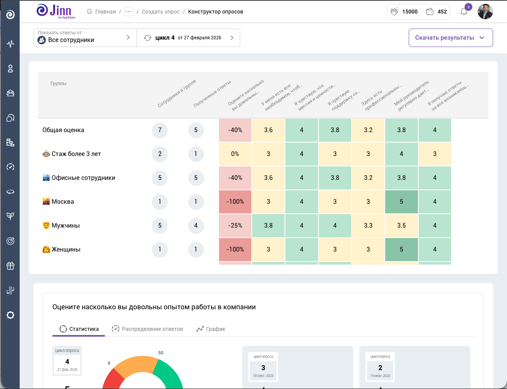Open the Все сотрудники respondent filter
This screenshot has width=507, height=389.
click(x=85, y=38)
